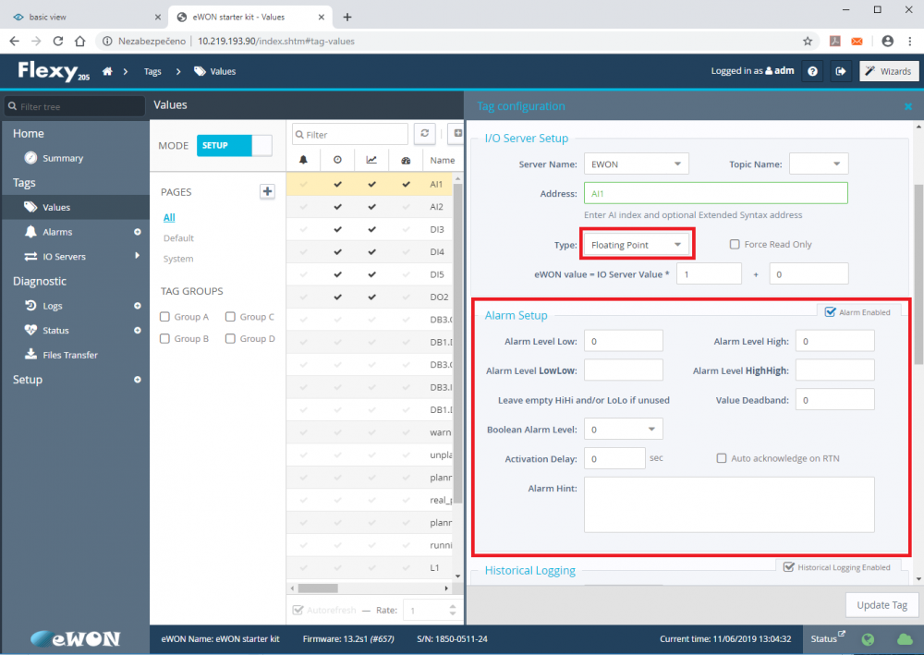Select the System page
The width and height of the screenshot is (924, 655).
[178, 259]
